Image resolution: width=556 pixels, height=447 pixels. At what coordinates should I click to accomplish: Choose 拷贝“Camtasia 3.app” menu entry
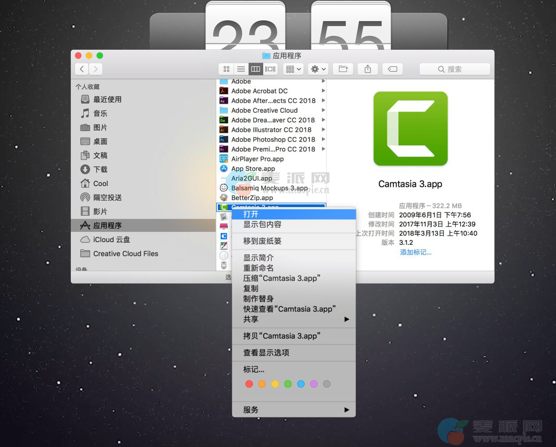294,336
